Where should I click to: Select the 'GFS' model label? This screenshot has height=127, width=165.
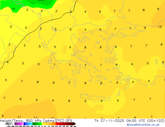point(69,121)
